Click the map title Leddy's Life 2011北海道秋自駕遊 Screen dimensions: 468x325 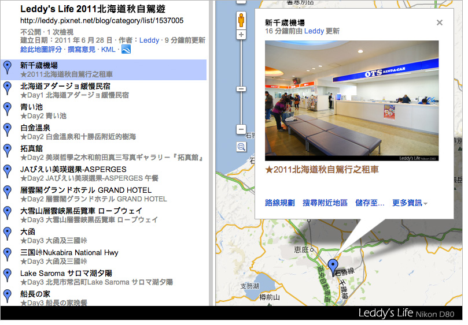click(94, 9)
